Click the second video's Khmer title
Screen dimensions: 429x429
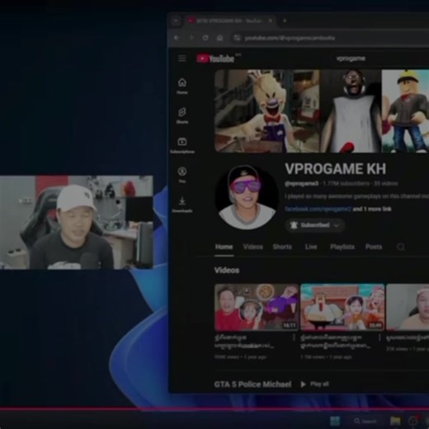(x=336, y=342)
